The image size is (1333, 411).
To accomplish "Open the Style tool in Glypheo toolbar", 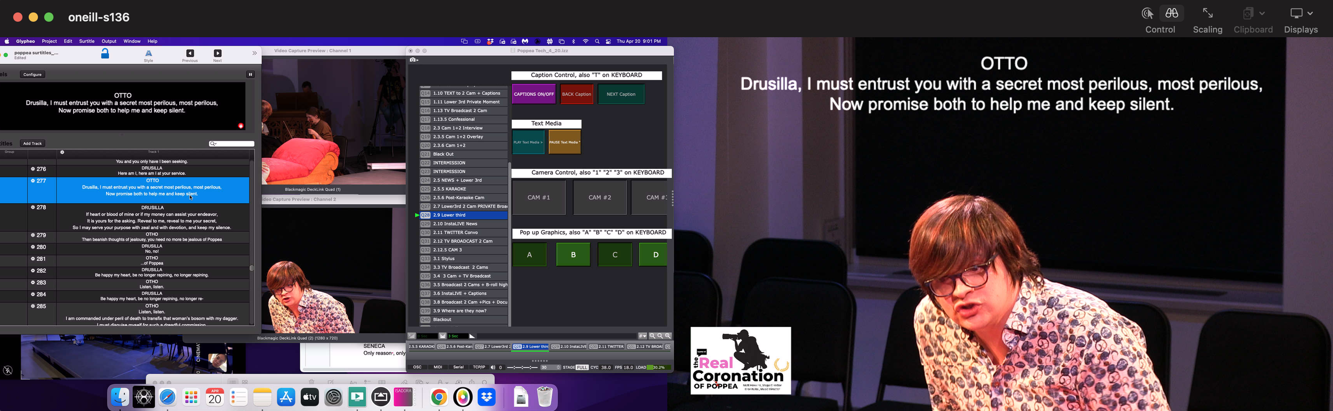I will coord(149,55).
